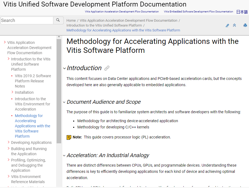Go to Home in the breadcrumb
The height and width of the screenshot is (188, 249).
point(71,21)
